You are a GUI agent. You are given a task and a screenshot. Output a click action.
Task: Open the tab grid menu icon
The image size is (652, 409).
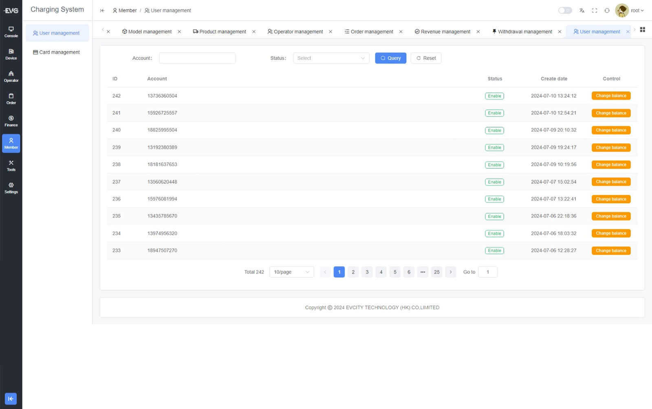pos(643,30)
